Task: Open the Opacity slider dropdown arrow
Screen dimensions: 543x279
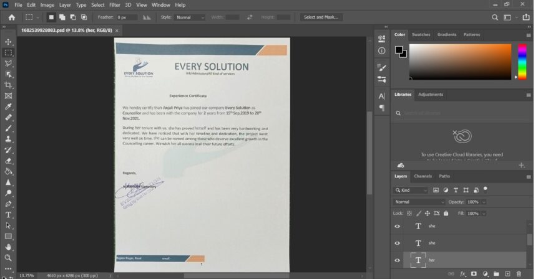Action: tap(484, 202)
